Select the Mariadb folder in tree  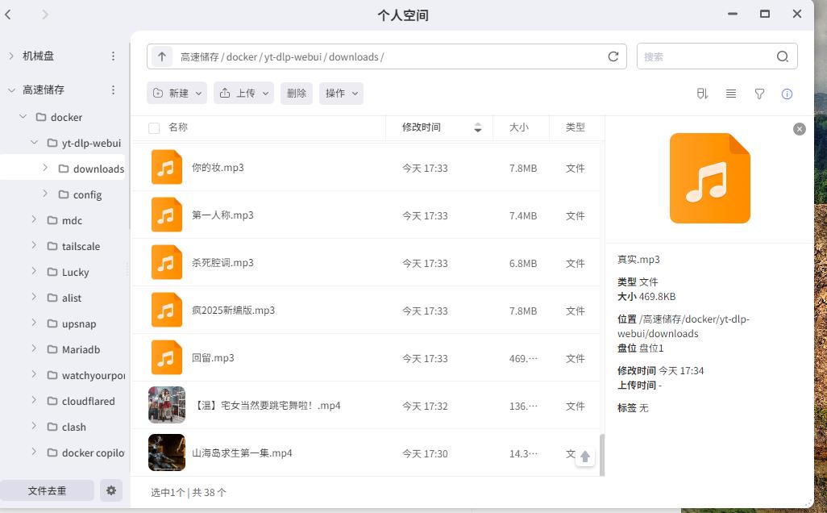81,349
